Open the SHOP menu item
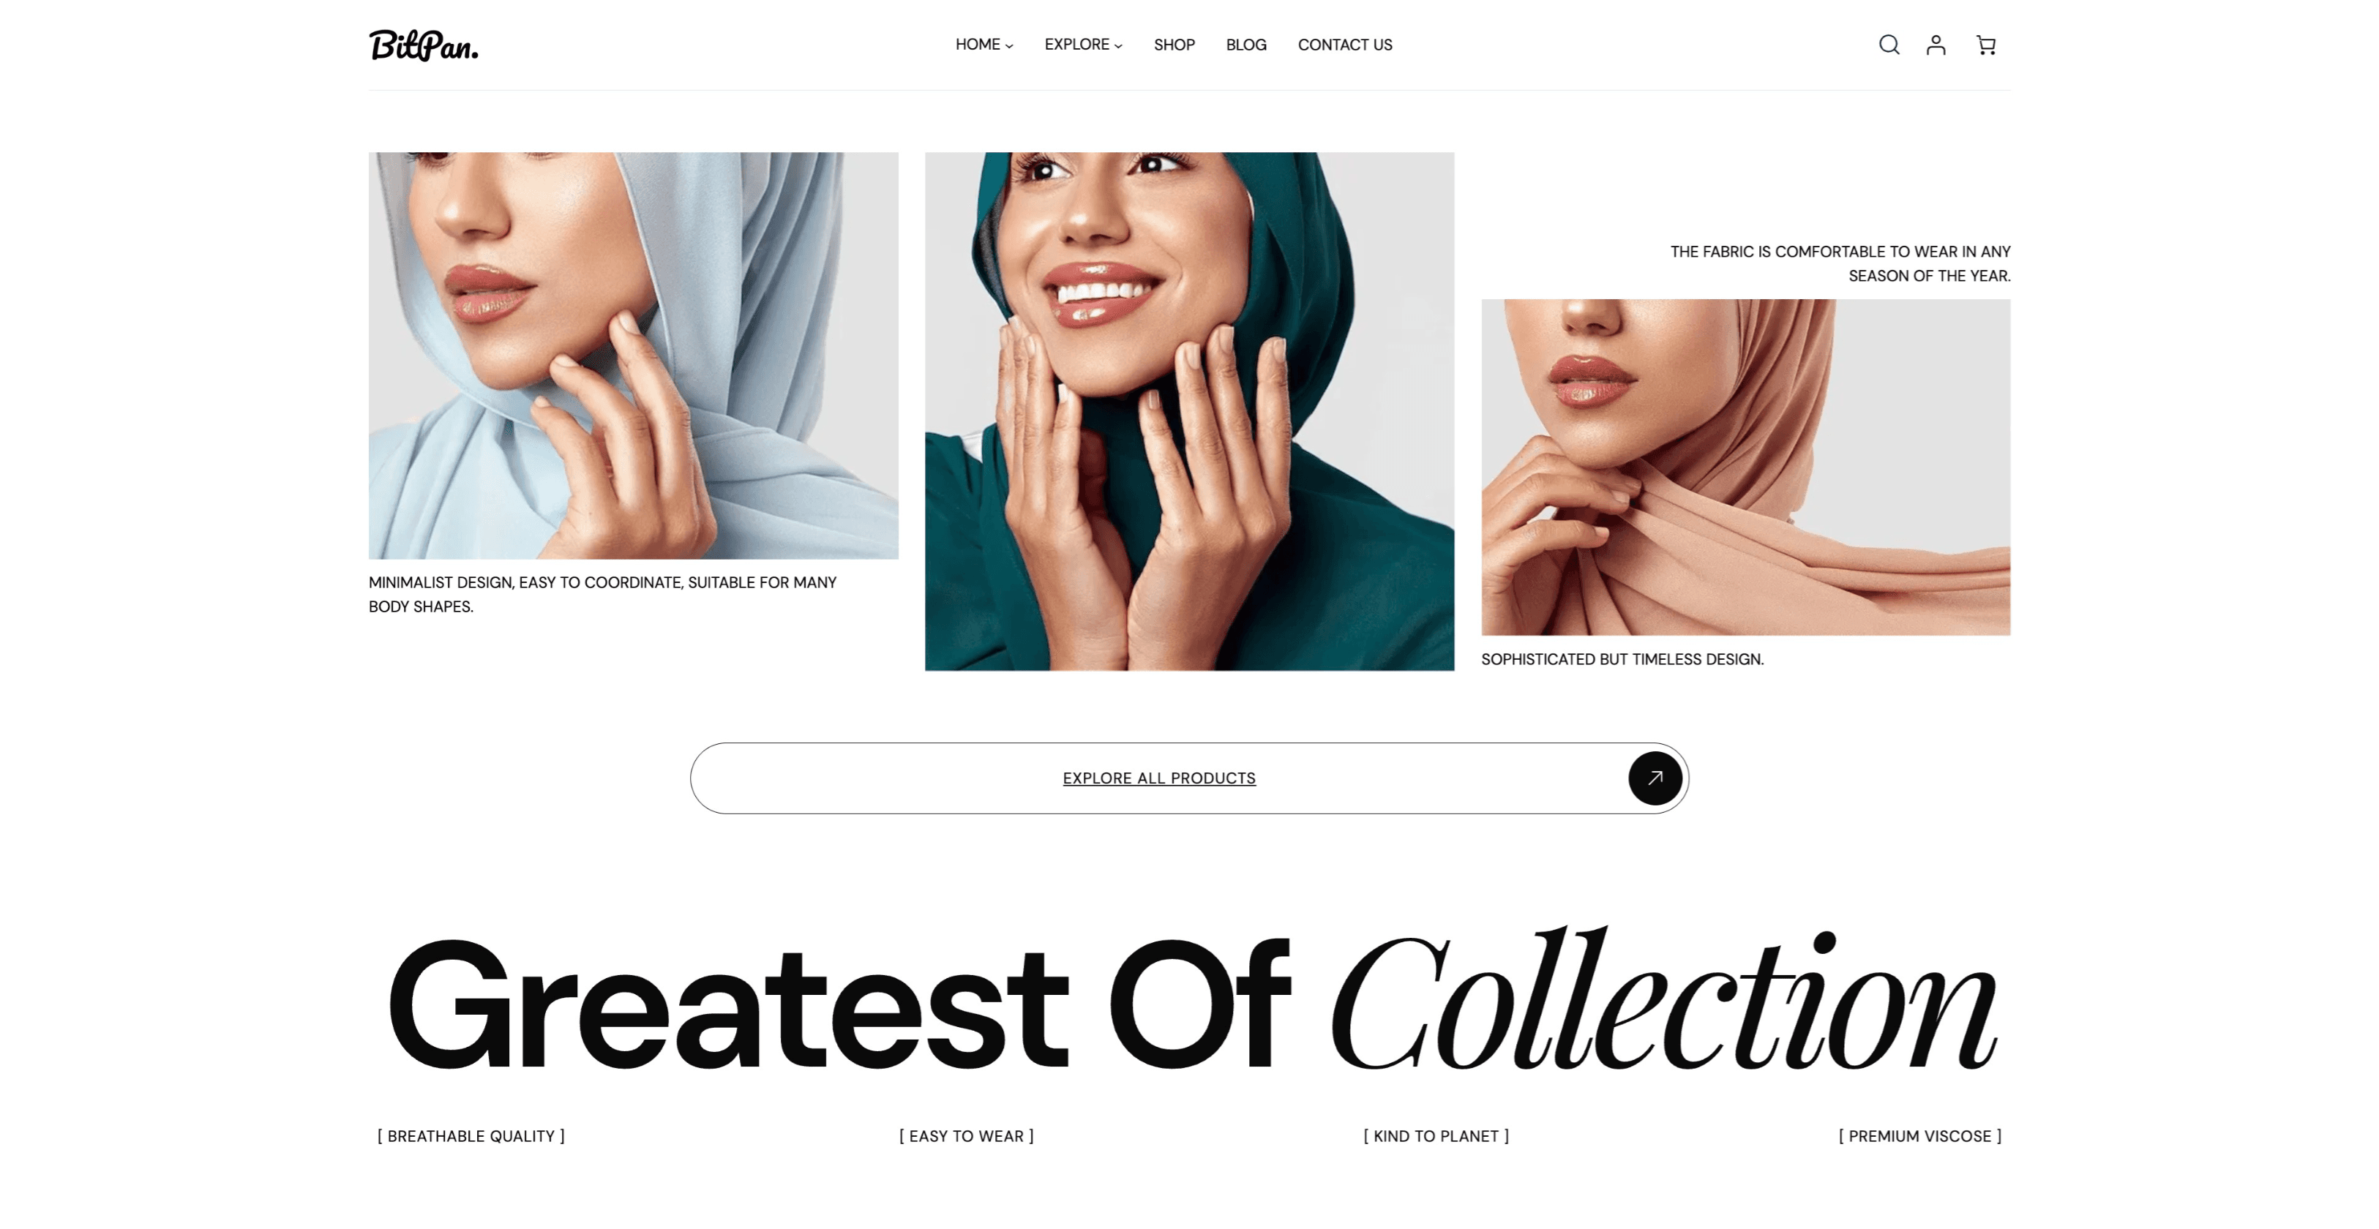Screen dimensions: 2379x1229 pos(1174,45)
